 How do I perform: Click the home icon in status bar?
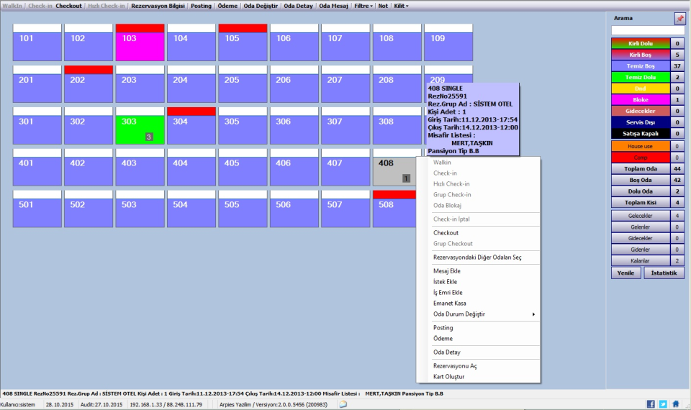[676, 404]
